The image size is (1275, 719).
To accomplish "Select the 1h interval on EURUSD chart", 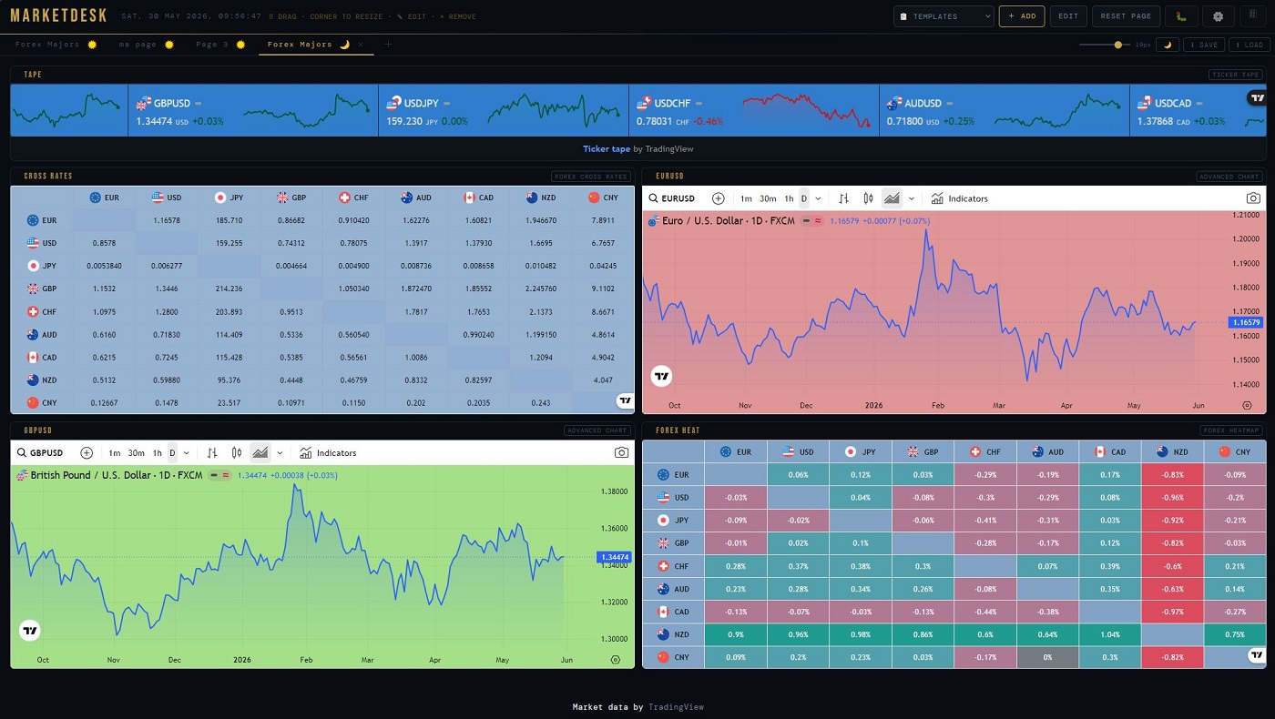I will click(789, 198).
